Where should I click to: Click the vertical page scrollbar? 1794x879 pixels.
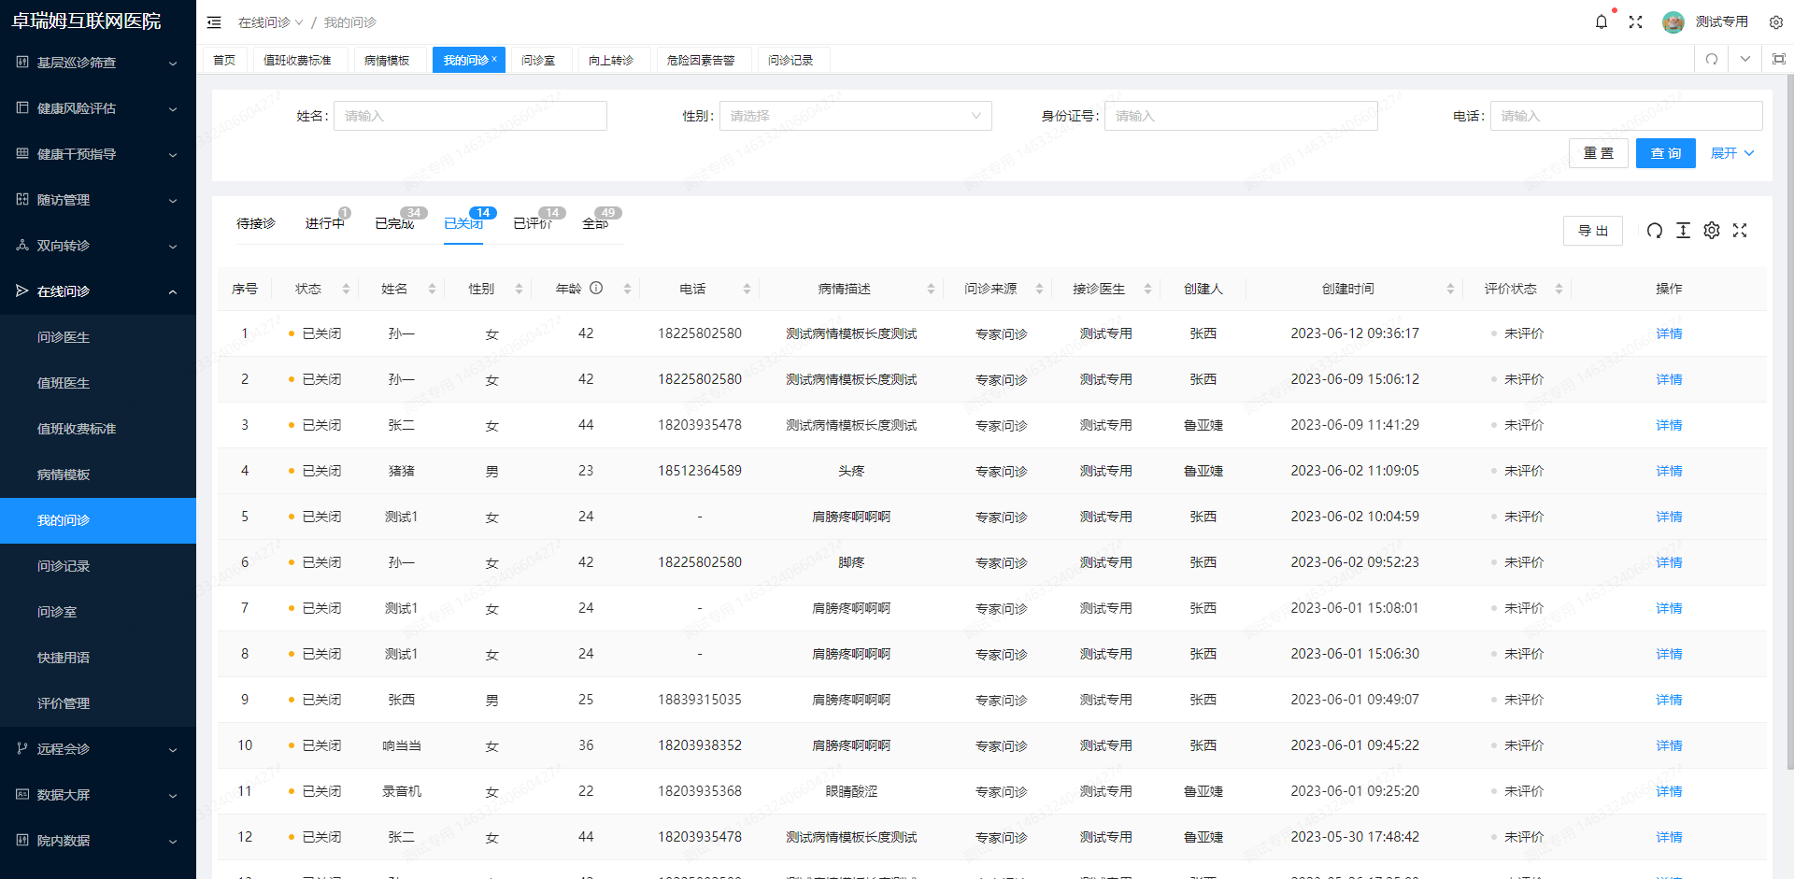point(1789,420)
